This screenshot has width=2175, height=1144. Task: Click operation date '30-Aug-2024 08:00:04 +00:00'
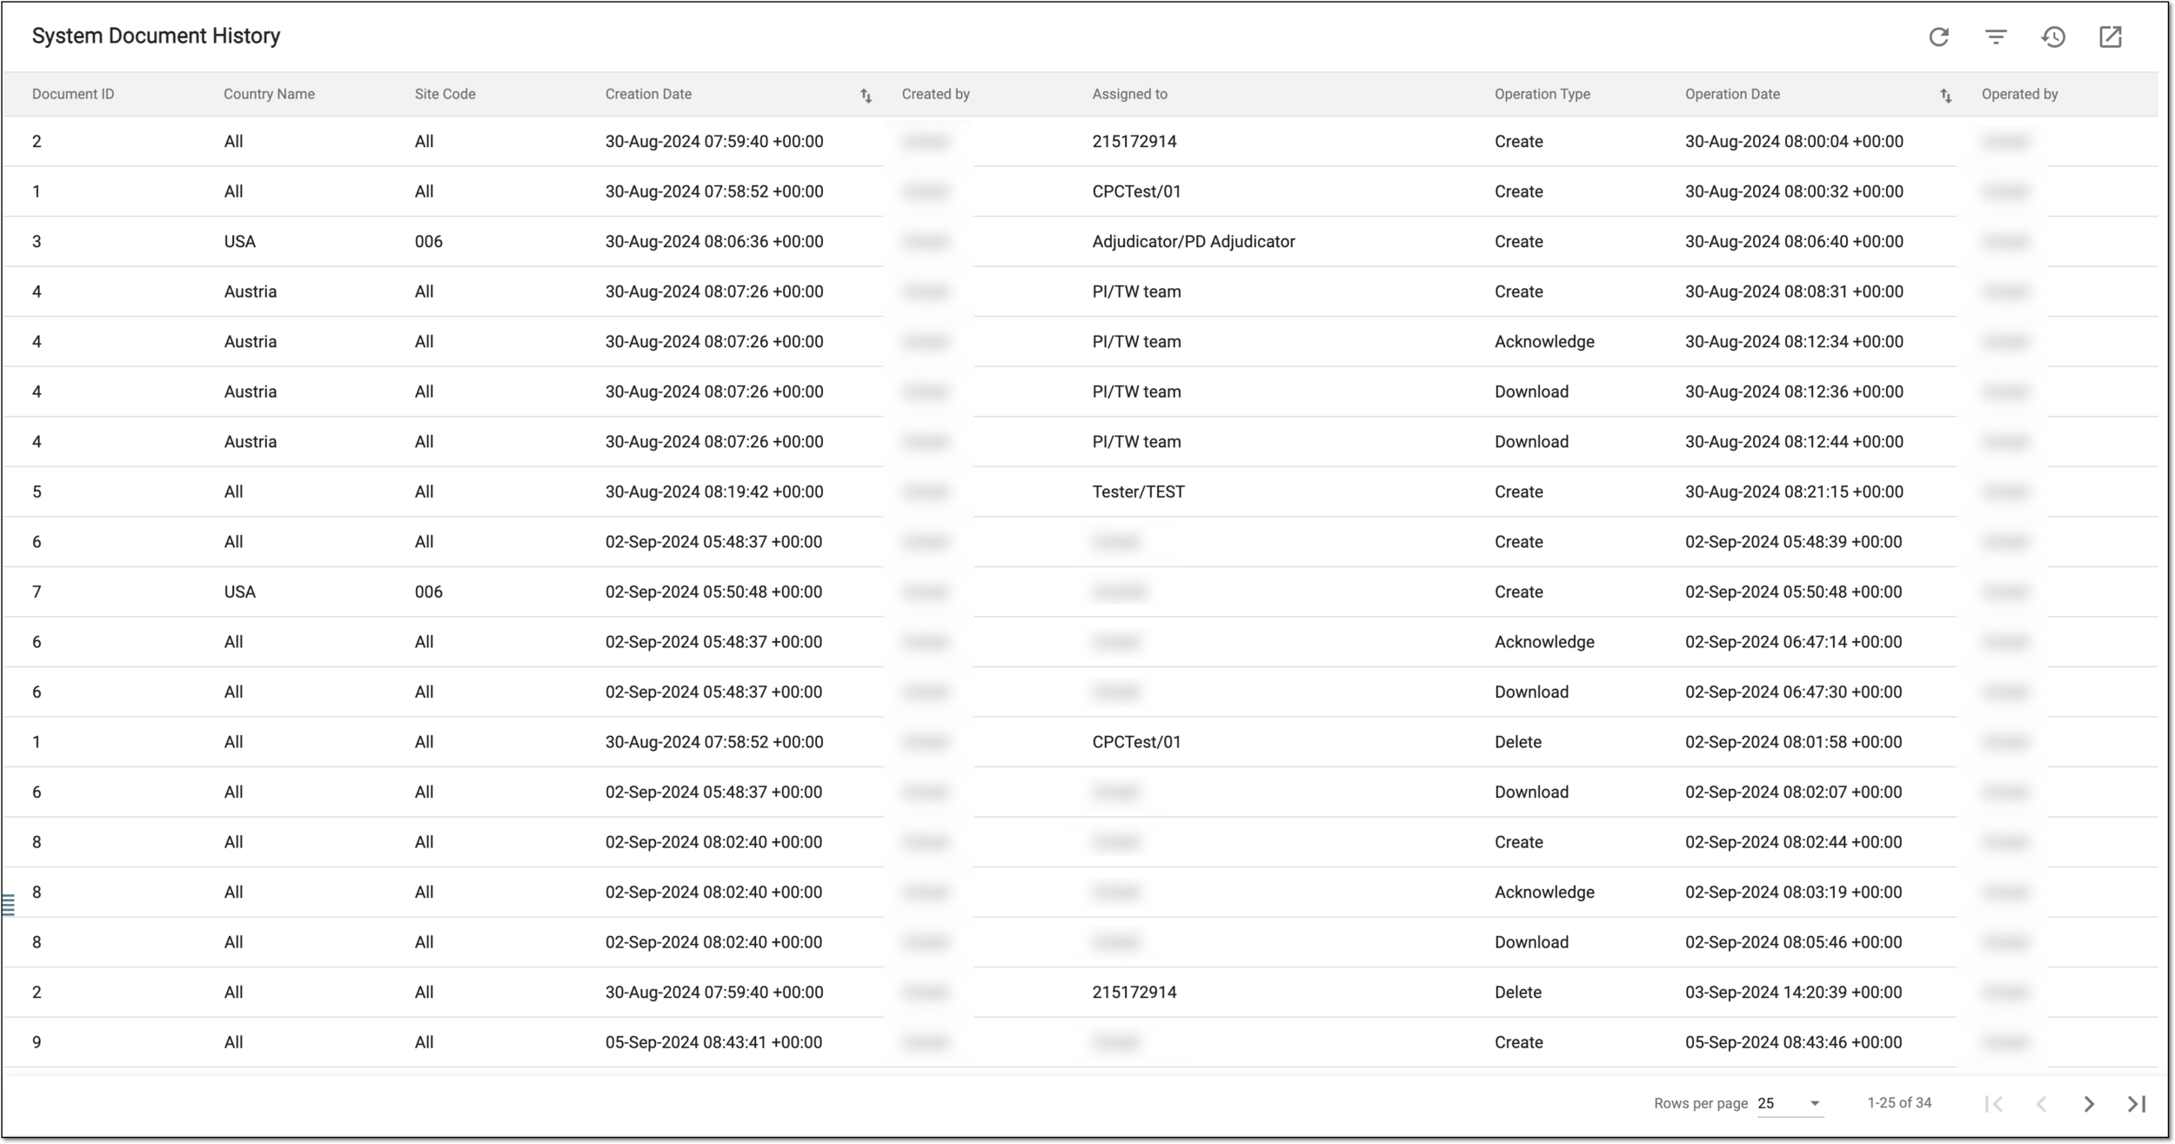click(1794, 142)
